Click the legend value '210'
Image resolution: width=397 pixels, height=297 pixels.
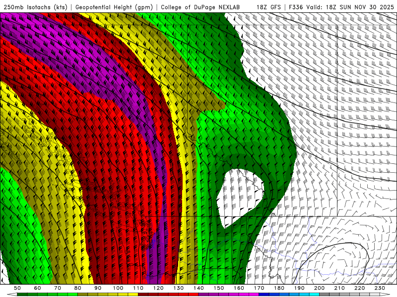click(339, 288)
